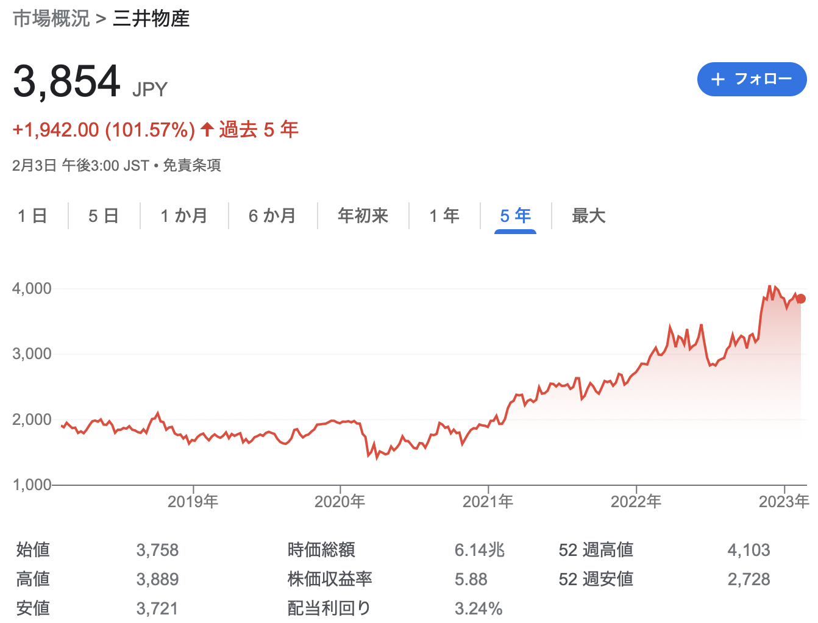Click the 株価収益率 label
Viewport: 818px width, 623px height.
pos(330,579)
